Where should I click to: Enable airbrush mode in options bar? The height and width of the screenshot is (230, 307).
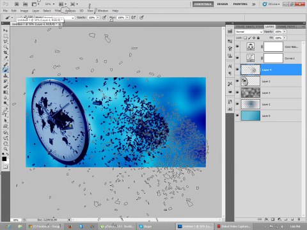tap(134, 17)
